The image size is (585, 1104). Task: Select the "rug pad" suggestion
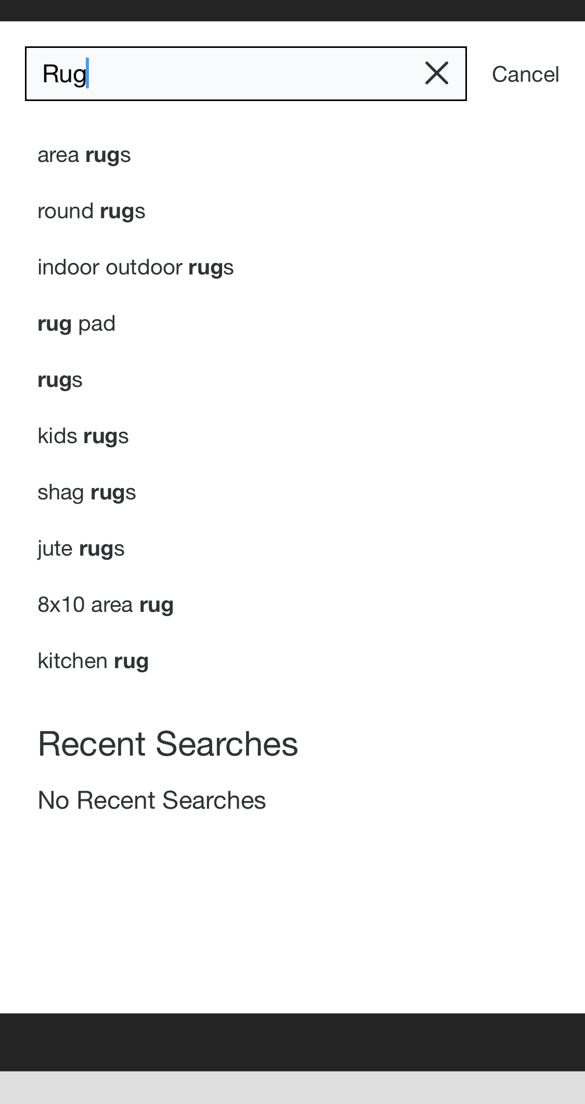click(76, 324)
